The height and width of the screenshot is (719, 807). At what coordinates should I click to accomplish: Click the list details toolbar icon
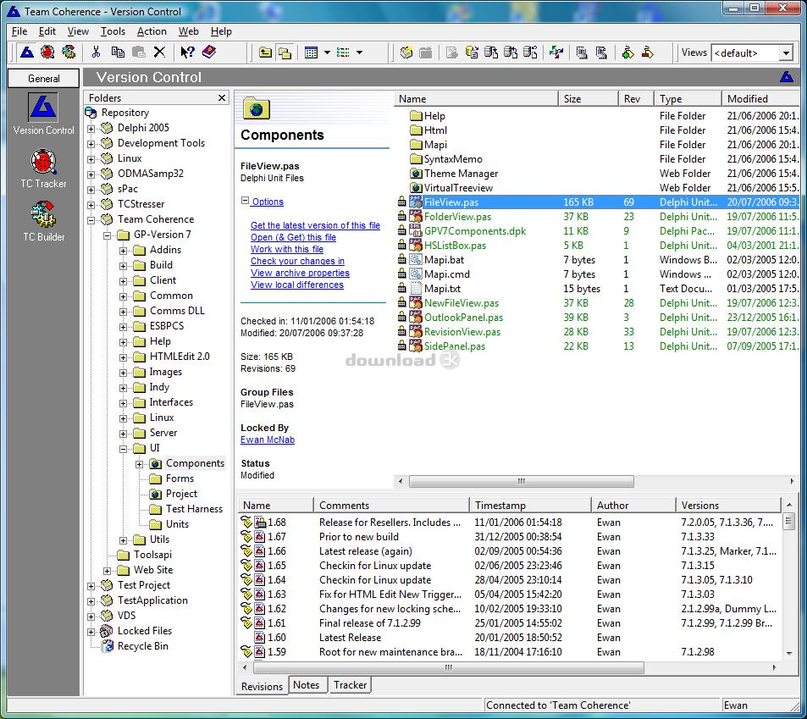(x=343, y=53)
